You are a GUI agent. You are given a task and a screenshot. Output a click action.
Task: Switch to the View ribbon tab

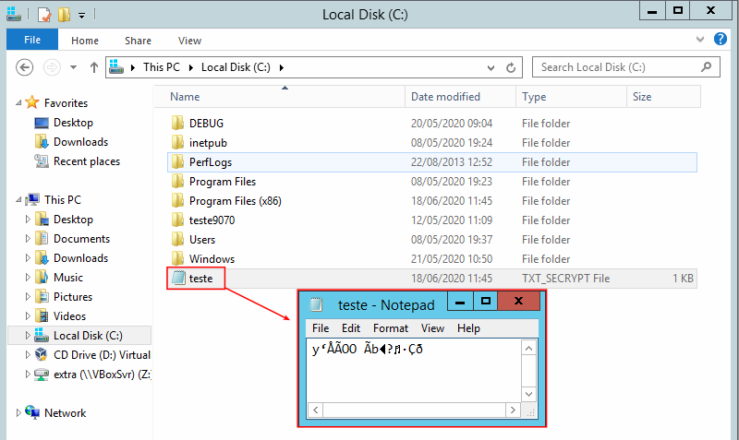pos(189,41)
